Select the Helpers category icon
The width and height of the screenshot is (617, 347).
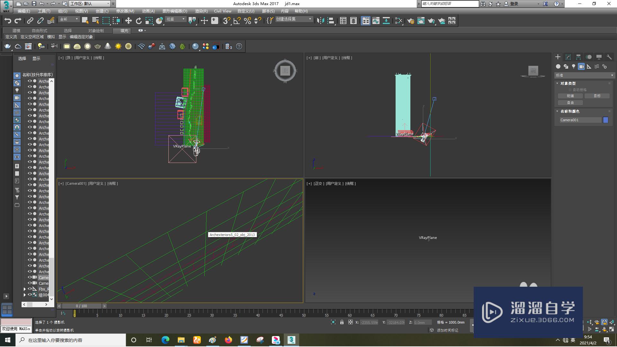pyautogui.click(x=589, y=66)
